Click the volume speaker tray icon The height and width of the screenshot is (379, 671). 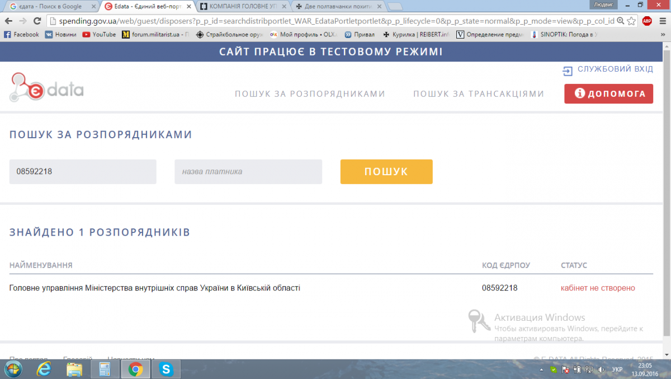600,370
